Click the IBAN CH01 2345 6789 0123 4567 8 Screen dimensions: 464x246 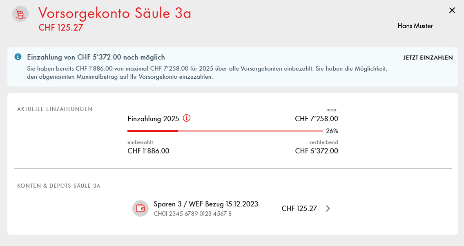[x=192, y=214]
